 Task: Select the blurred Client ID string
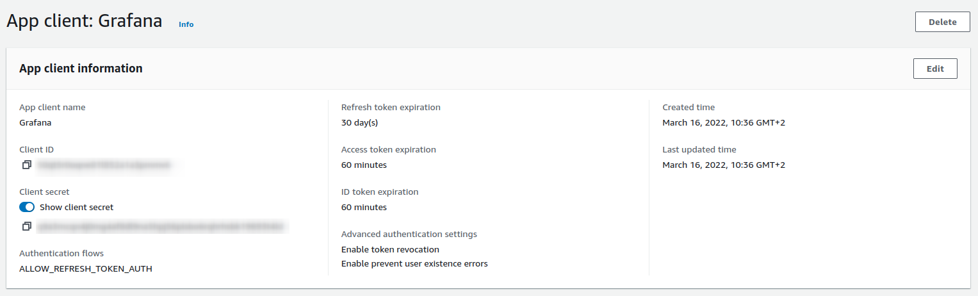point(104,165)
